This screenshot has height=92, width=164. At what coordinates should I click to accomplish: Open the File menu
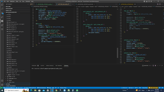pyautogui.click(x=5, y=1)
